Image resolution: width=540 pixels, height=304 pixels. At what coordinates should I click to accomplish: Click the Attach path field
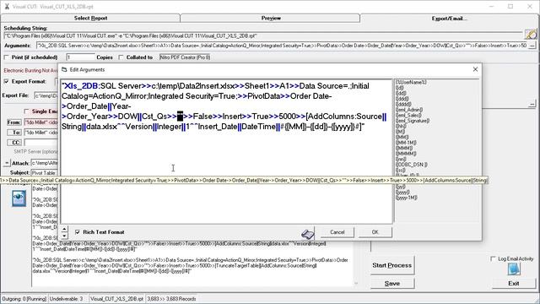click(45, 163)
